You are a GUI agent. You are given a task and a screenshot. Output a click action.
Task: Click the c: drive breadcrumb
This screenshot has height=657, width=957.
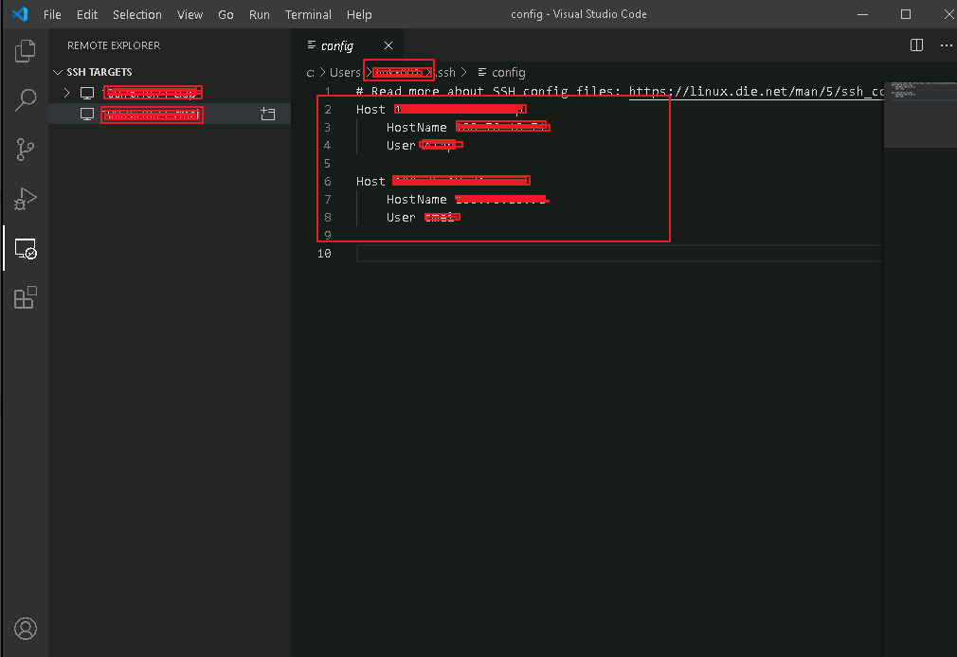coord(310,73)
